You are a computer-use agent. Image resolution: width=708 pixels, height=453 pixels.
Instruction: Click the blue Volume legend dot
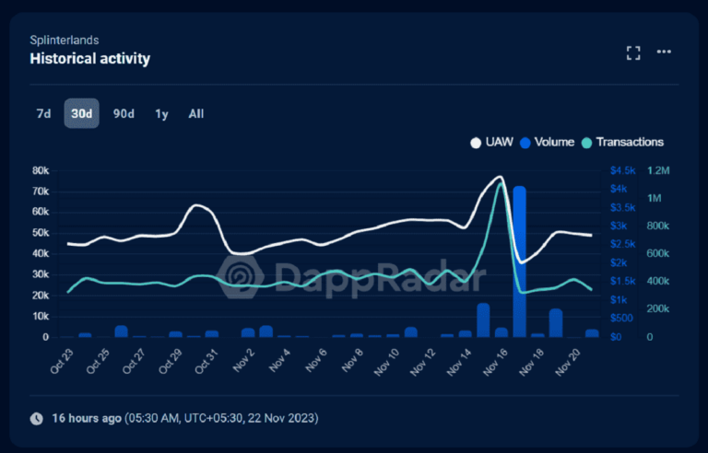(x=525, y=143)
